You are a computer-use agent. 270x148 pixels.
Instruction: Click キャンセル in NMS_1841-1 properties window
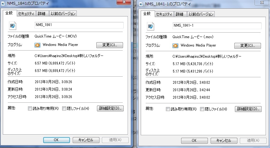coord(224,141)
